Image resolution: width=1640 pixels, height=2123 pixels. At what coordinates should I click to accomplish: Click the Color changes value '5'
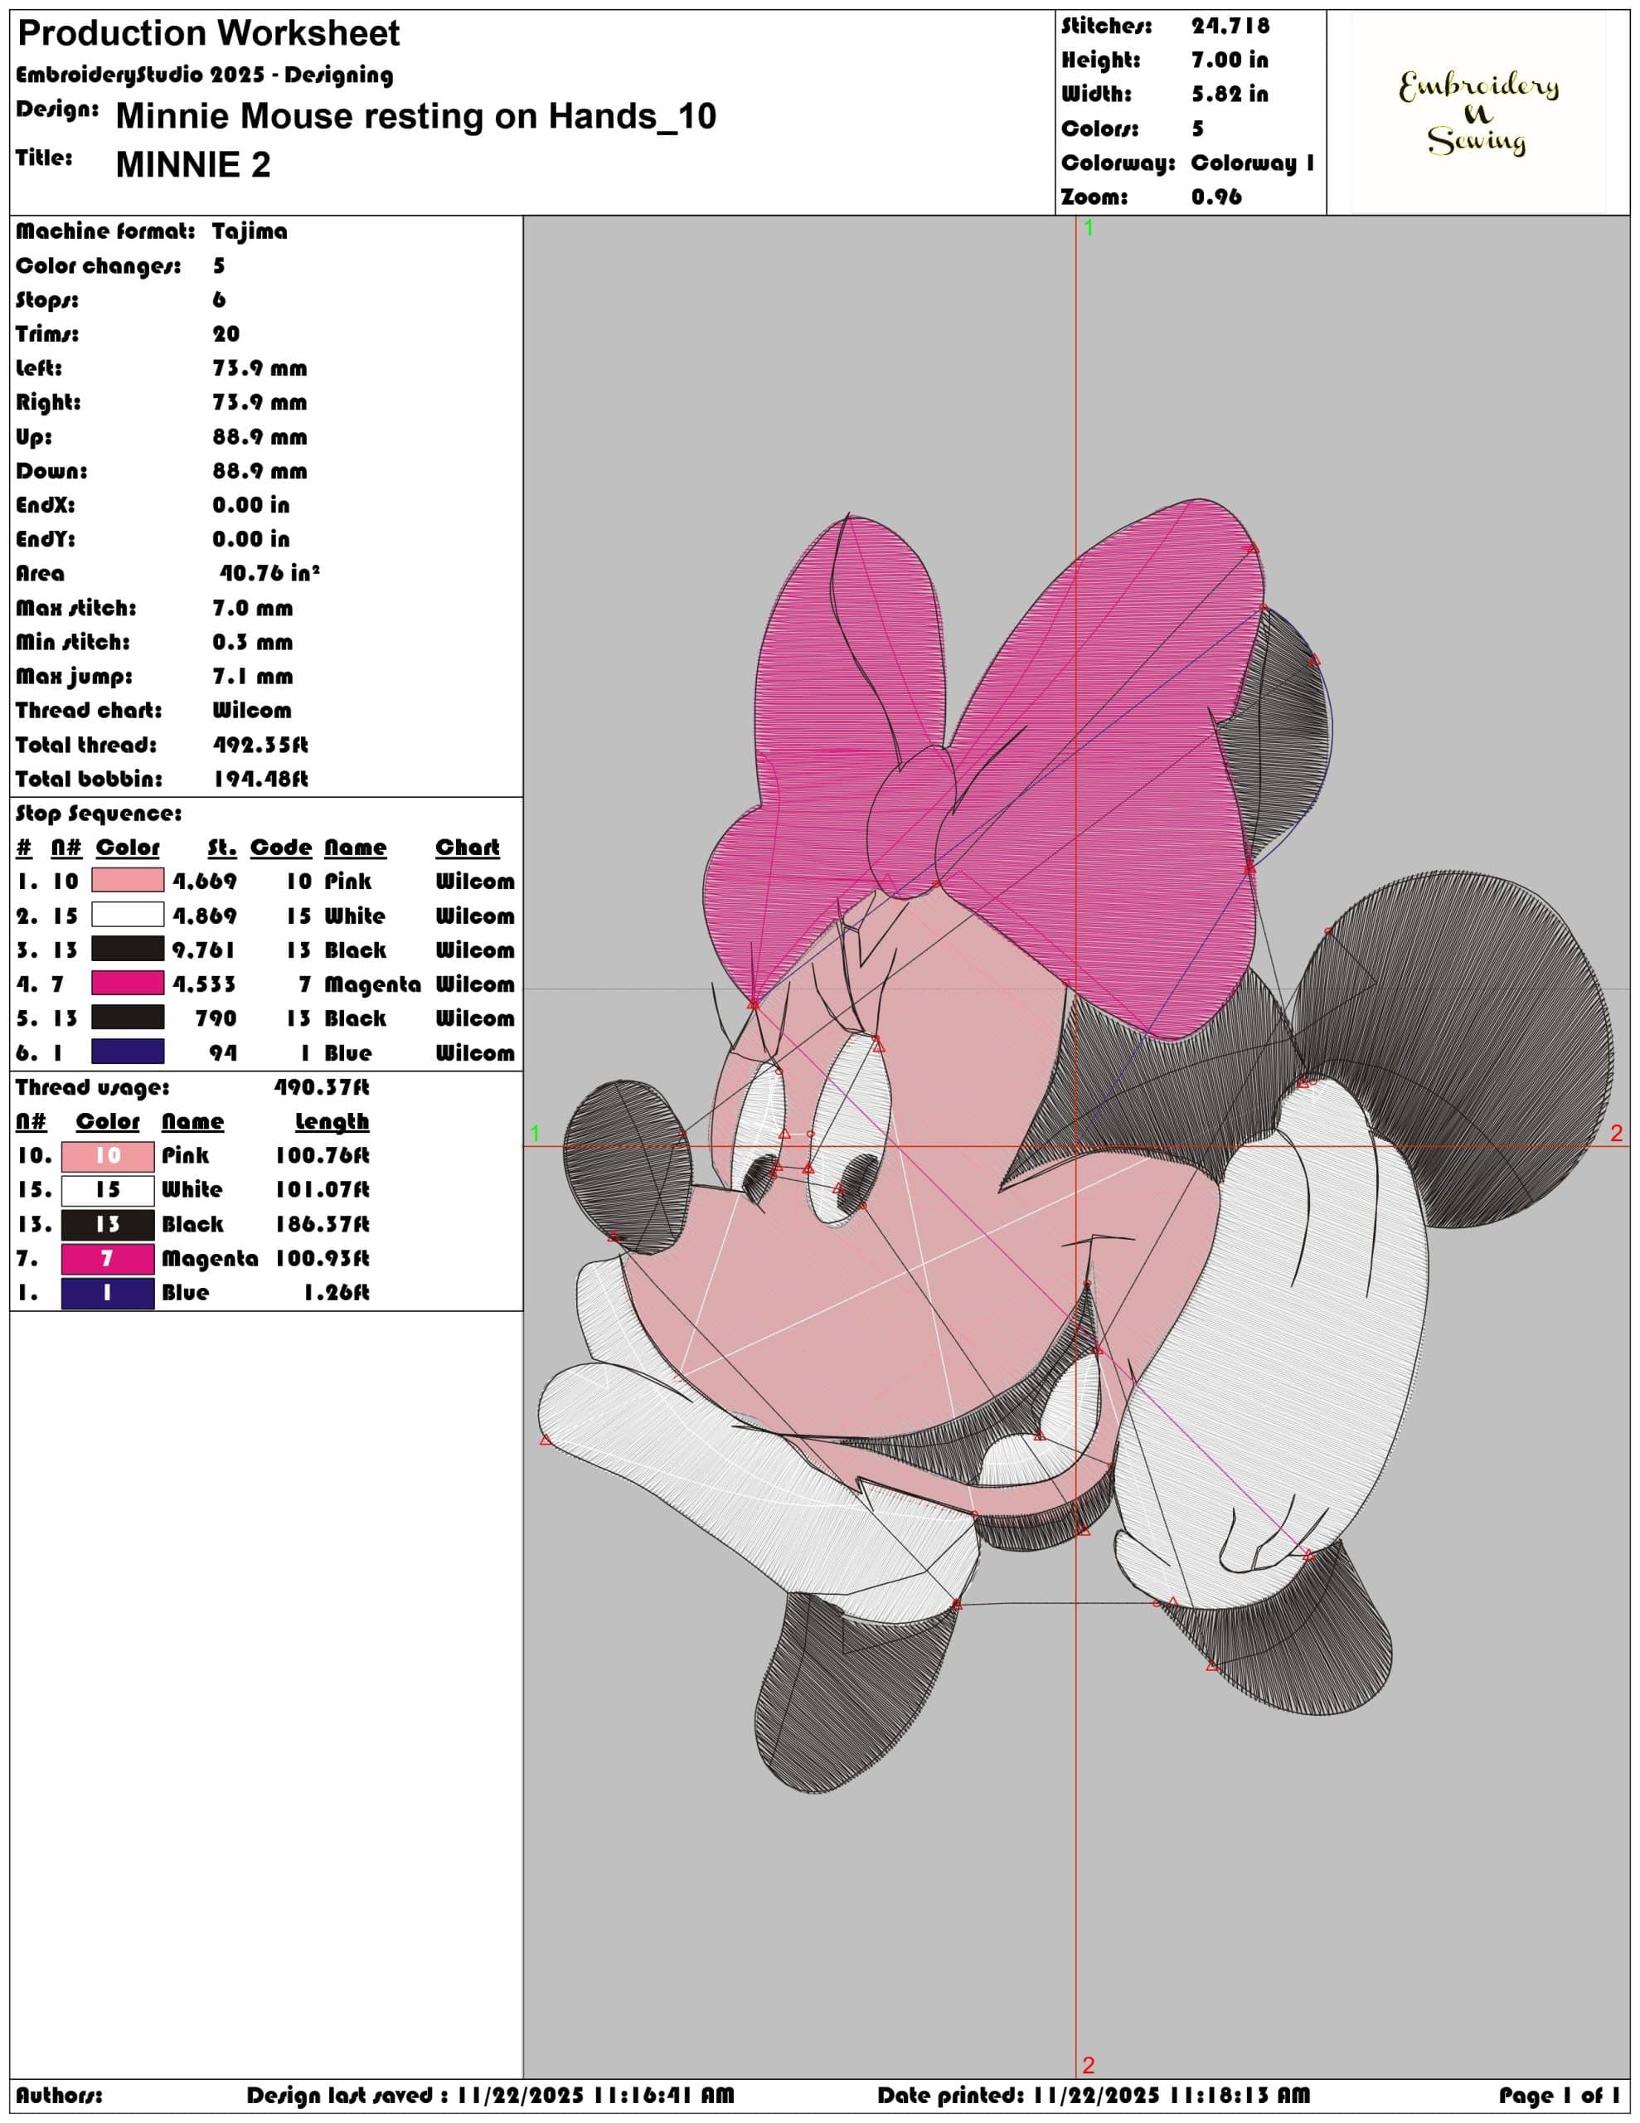[219, 265]
